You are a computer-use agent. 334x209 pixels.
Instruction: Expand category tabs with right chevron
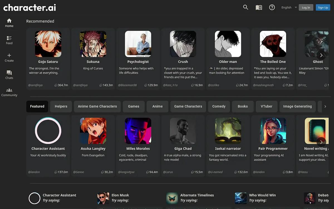coord(325,106)
